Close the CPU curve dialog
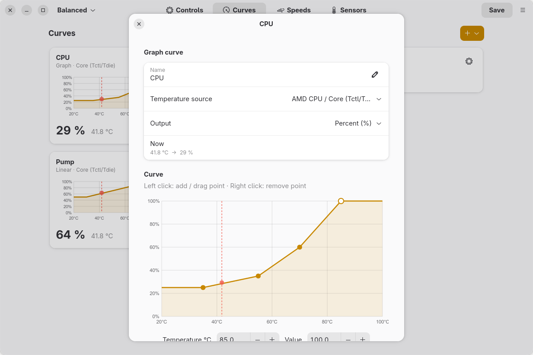 coord(139,24)
